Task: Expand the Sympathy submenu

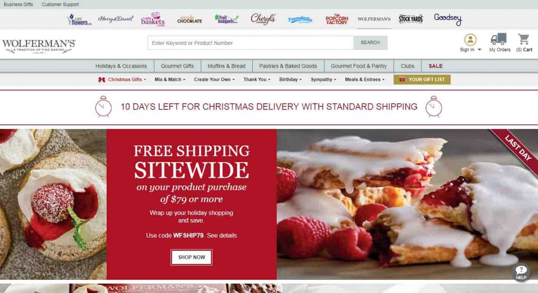Action: (323, 80)
